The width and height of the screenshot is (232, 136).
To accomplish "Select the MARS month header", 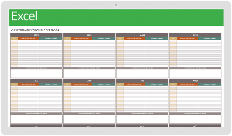I will click(142, 35).
